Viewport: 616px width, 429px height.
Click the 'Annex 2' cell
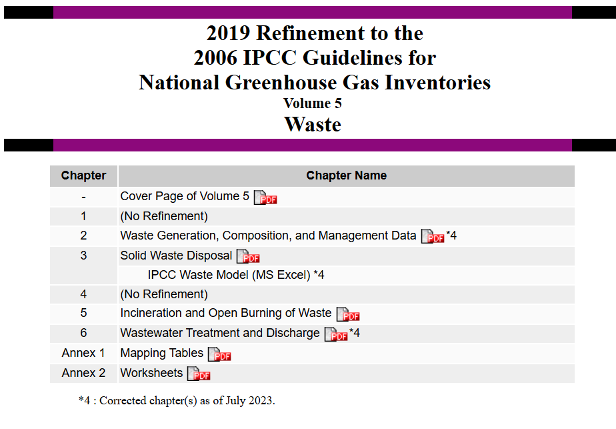(84, 373)
